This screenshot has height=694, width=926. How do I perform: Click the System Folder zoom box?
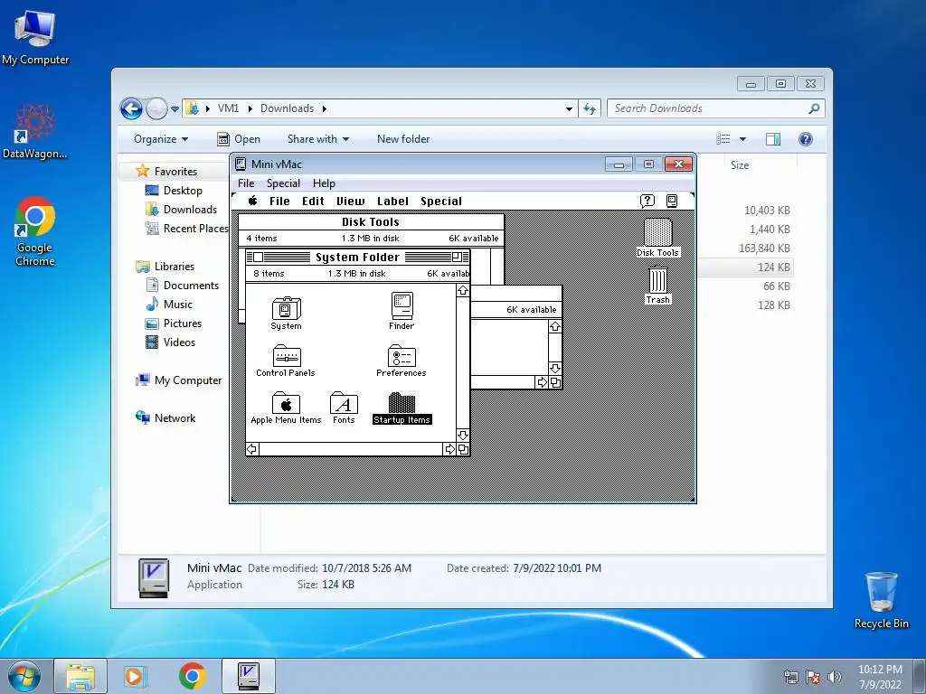(x=457, y=257)
